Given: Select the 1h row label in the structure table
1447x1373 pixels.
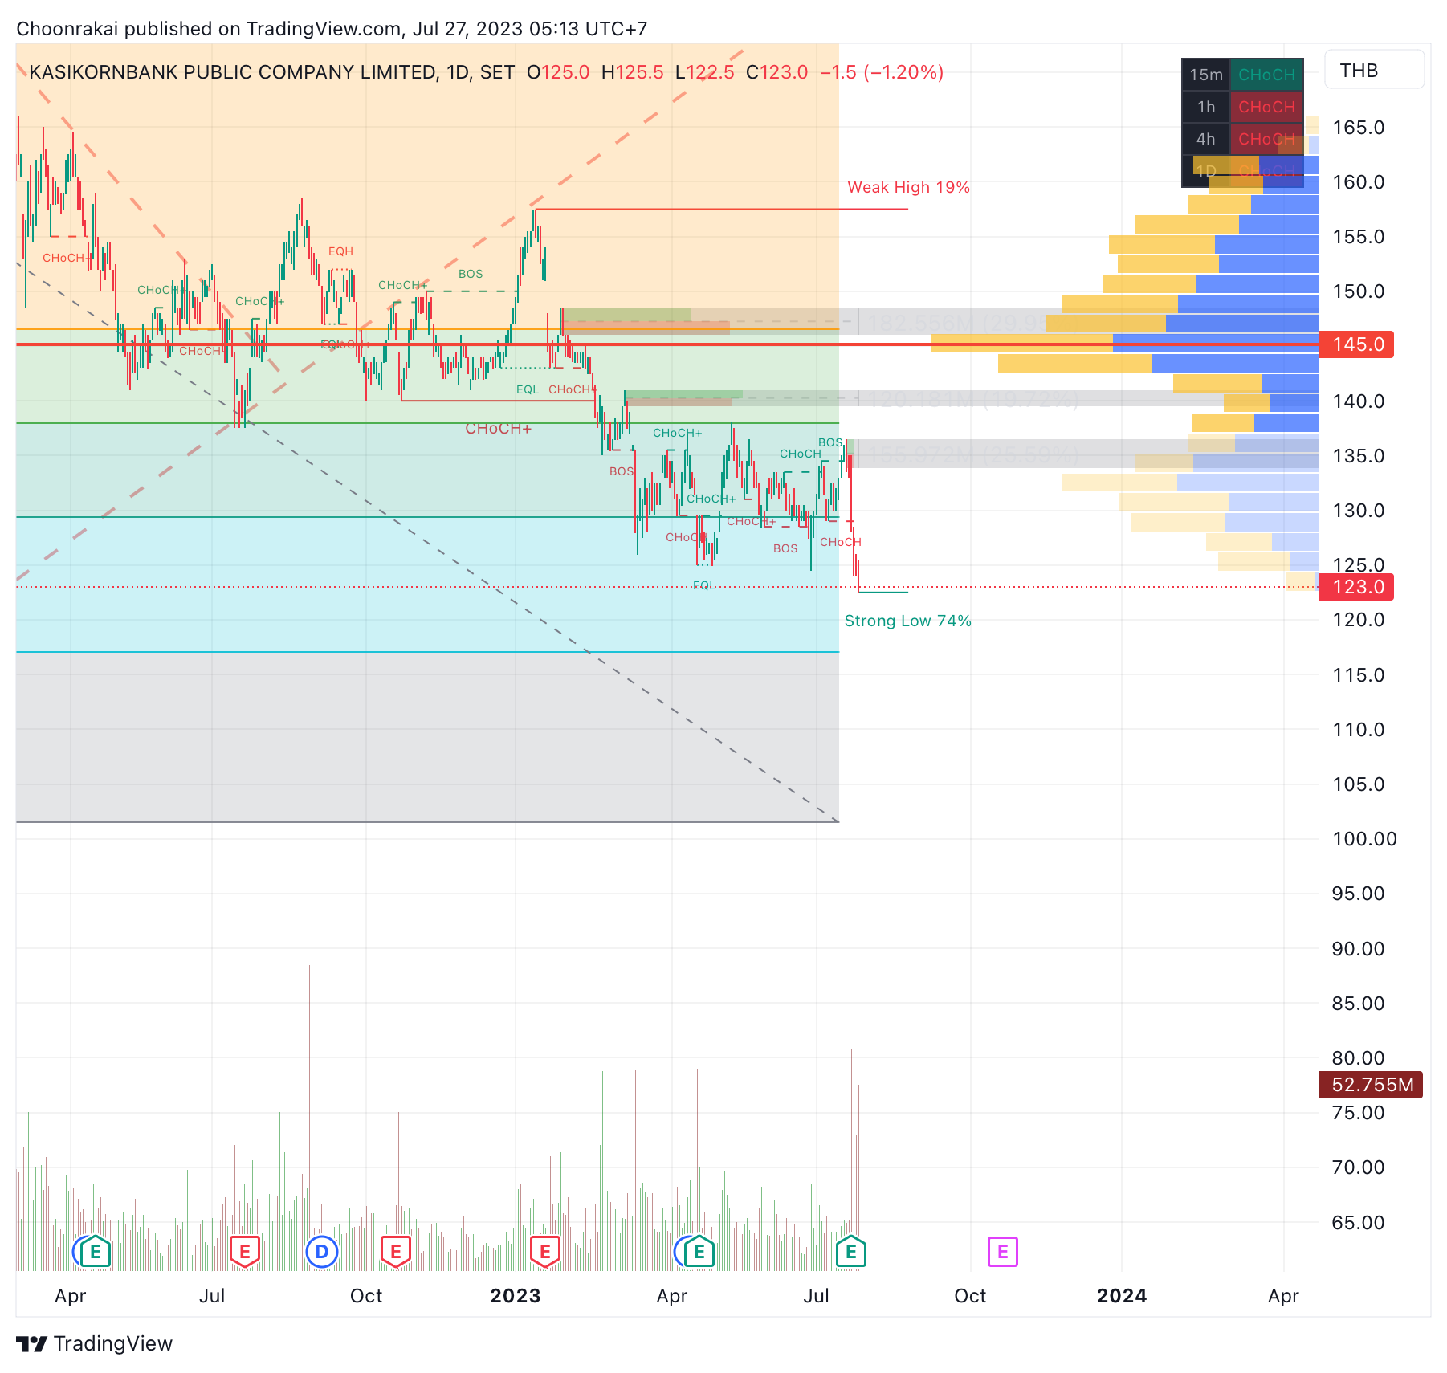Looking at the screenshot, I should point(1206,107).
